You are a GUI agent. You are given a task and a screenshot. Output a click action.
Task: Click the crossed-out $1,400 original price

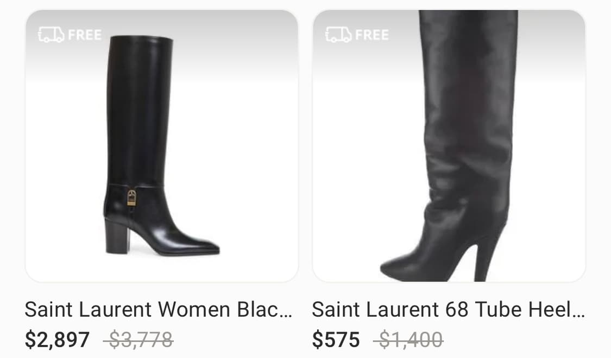coord(408,340)
